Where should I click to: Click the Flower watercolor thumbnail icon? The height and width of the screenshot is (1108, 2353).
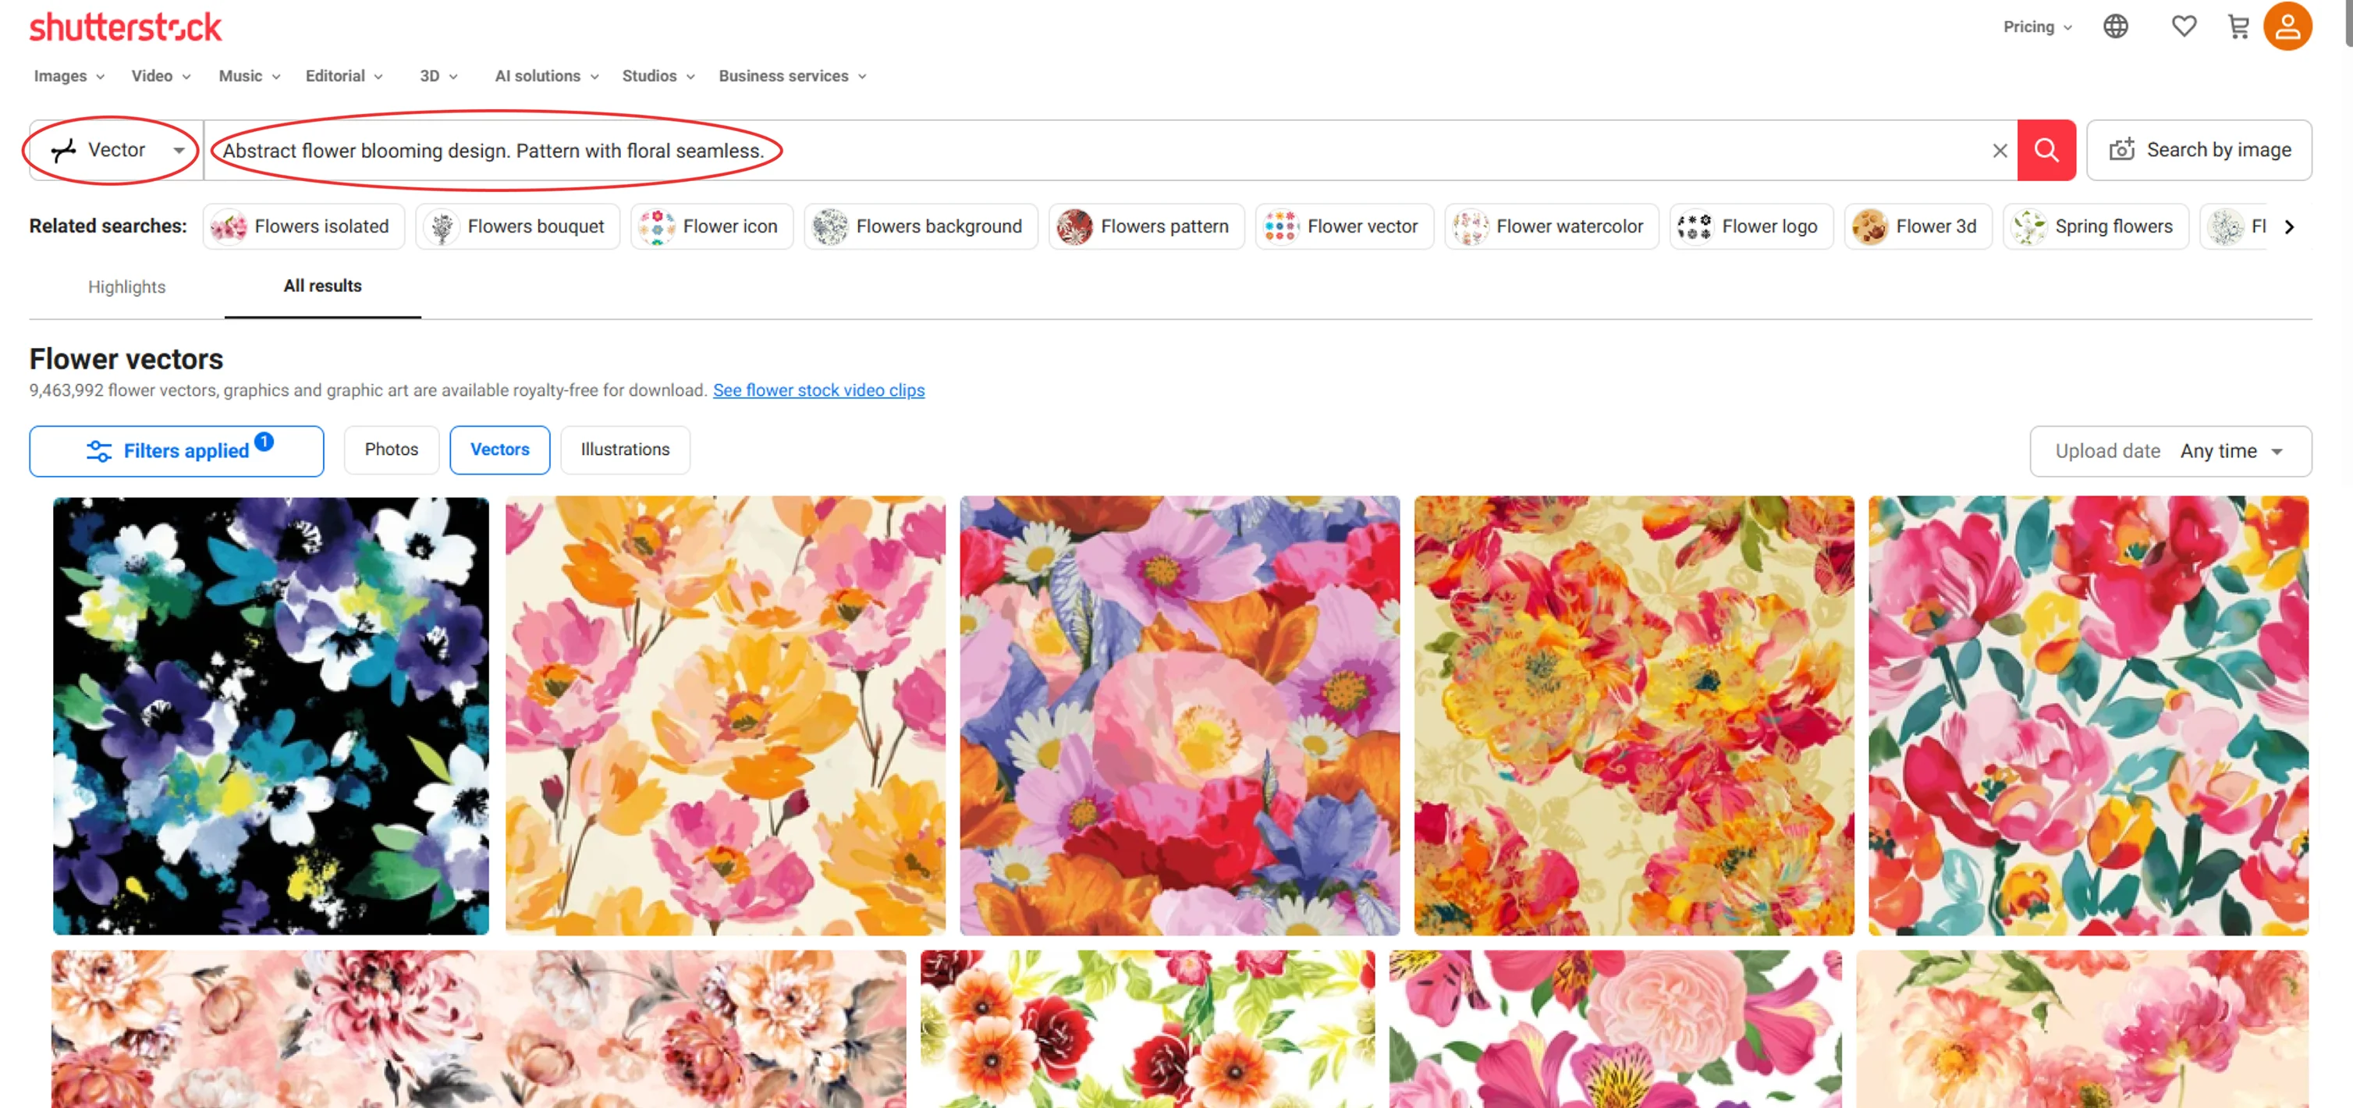(x=1471, y=226)
